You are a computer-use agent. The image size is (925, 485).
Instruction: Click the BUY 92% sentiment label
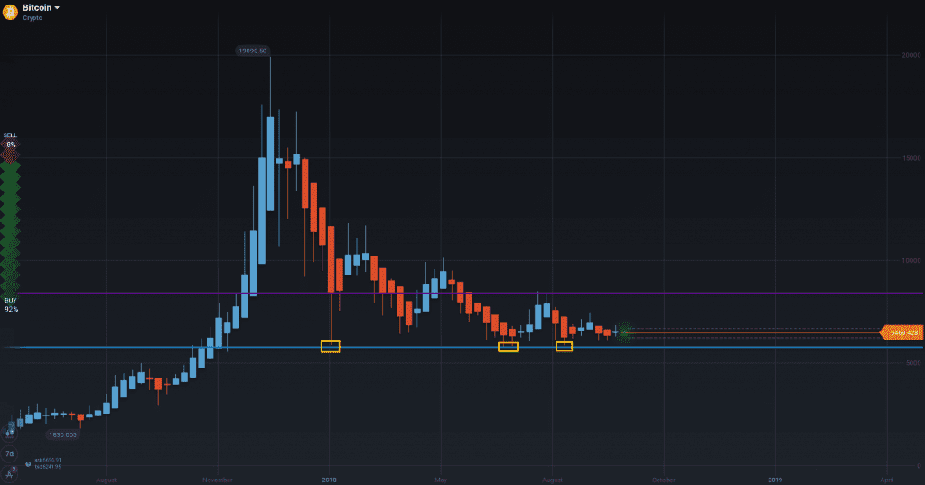[x=11, y=304]
